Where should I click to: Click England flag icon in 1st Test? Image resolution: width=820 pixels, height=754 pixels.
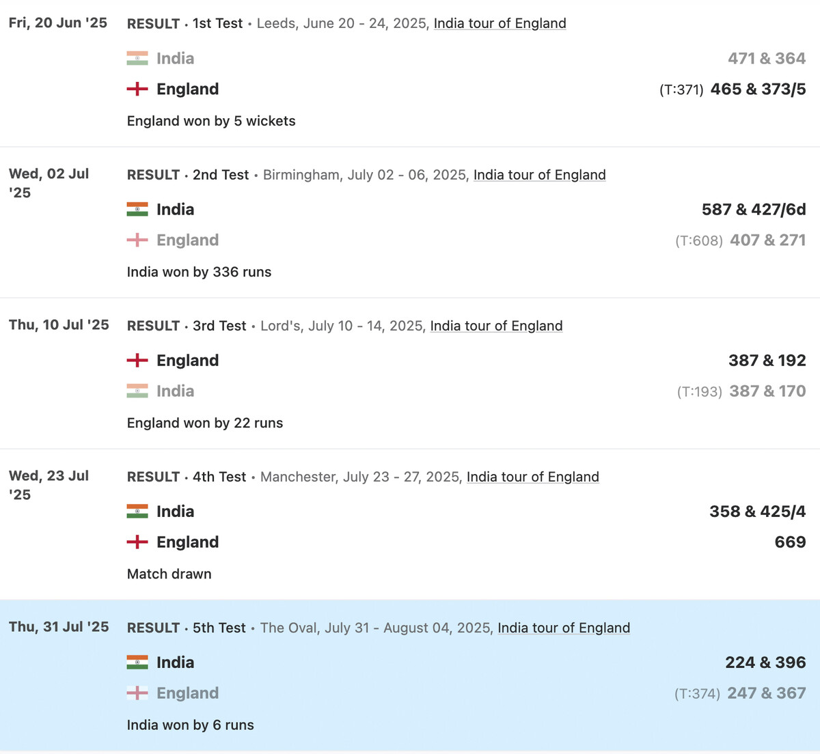pyautogui.click(x=137, y=89)
